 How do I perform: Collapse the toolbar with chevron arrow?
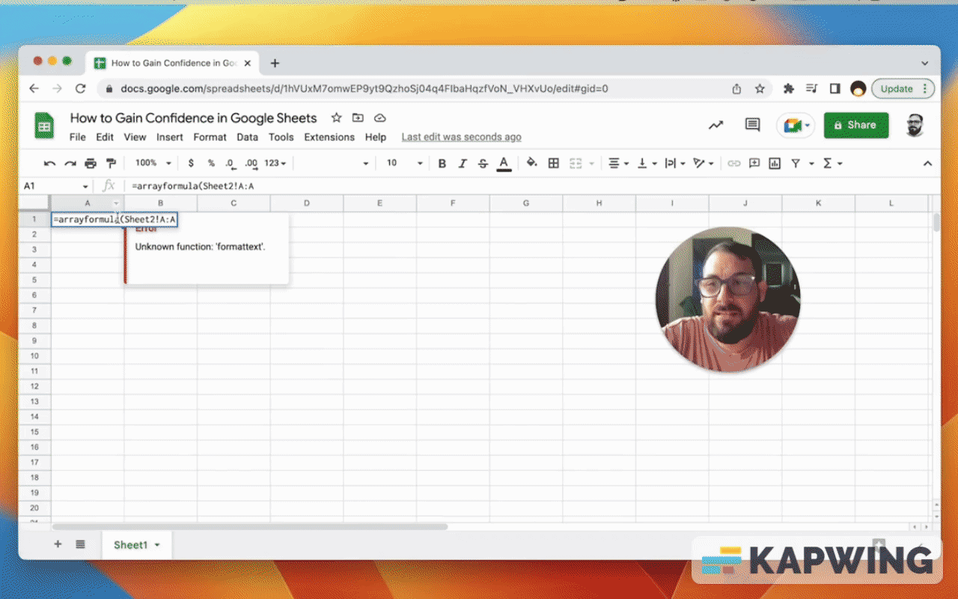(x=927, y=163)
